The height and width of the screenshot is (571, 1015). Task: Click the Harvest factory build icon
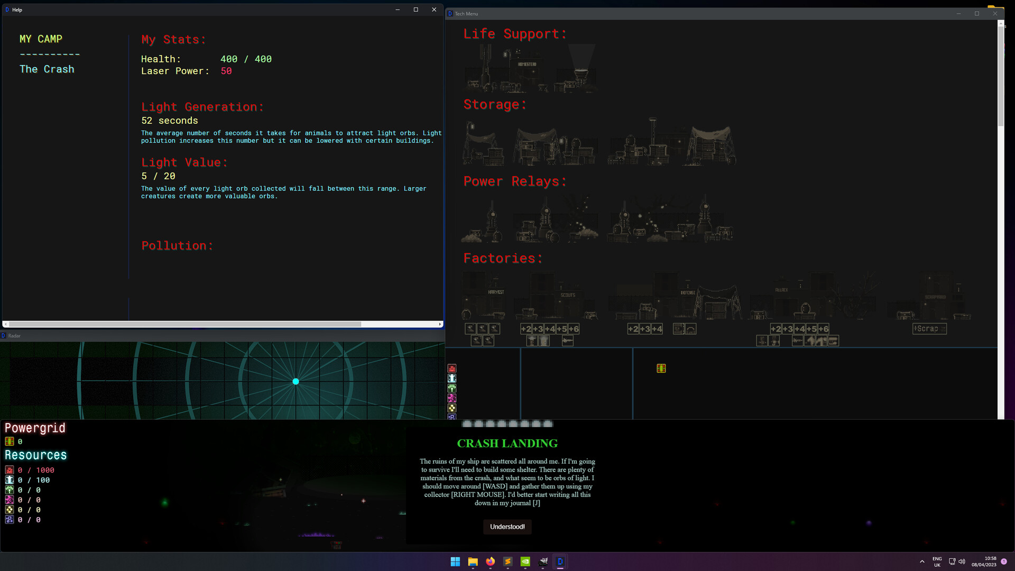[470, 328]
